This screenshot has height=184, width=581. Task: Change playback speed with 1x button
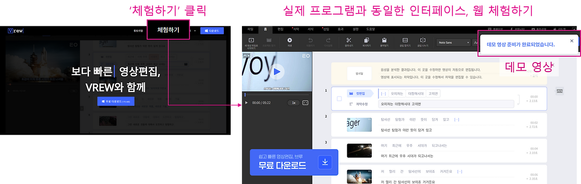coord(294,103)
